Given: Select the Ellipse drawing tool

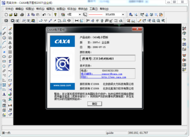Looking at the screenshot, I should [4, 57].
